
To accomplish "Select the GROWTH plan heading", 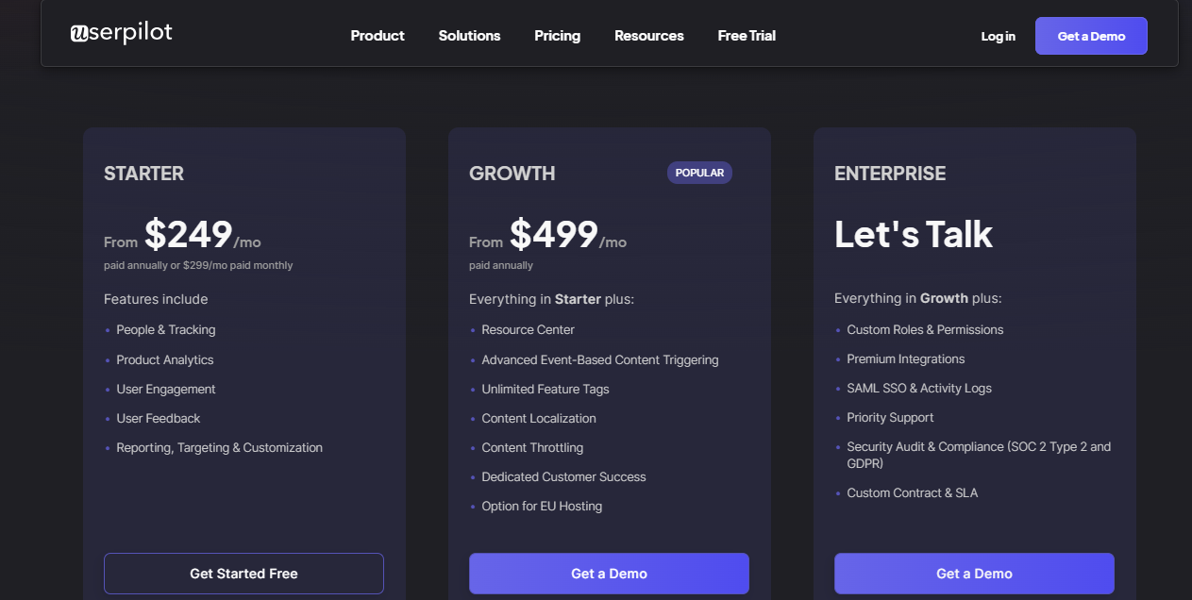I will point(512,174).
